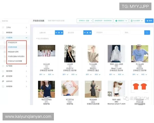Image resolution: width=154 pixels, height=123 pixels.
Task: Open 操作 dropdown under blue T-shirt card
Action: (135, 75)
